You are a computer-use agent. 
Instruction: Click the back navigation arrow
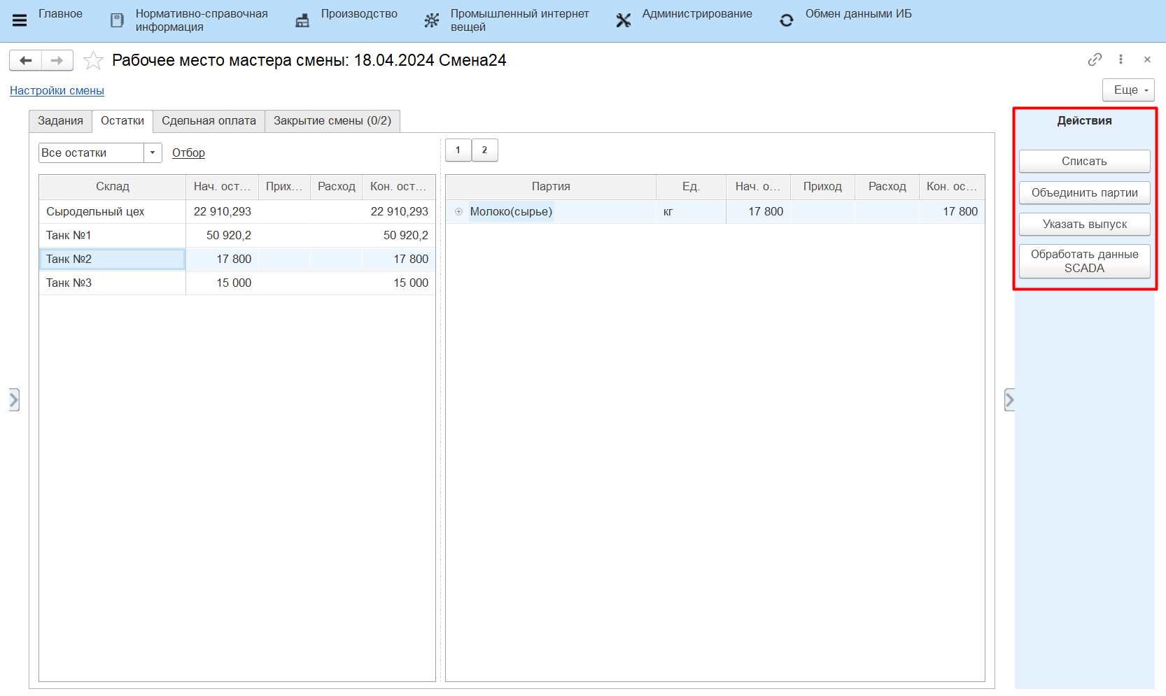pos(26,61)
